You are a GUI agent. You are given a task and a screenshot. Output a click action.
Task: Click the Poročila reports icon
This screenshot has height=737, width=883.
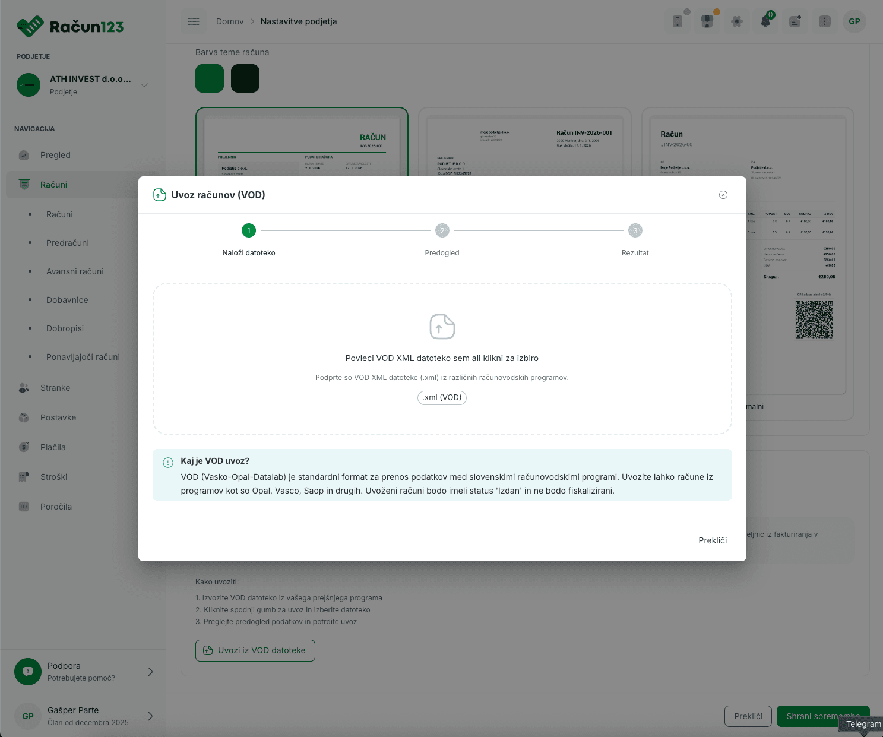point(24,507)
